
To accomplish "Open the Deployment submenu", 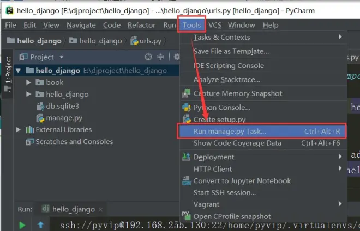I will 263,157.
